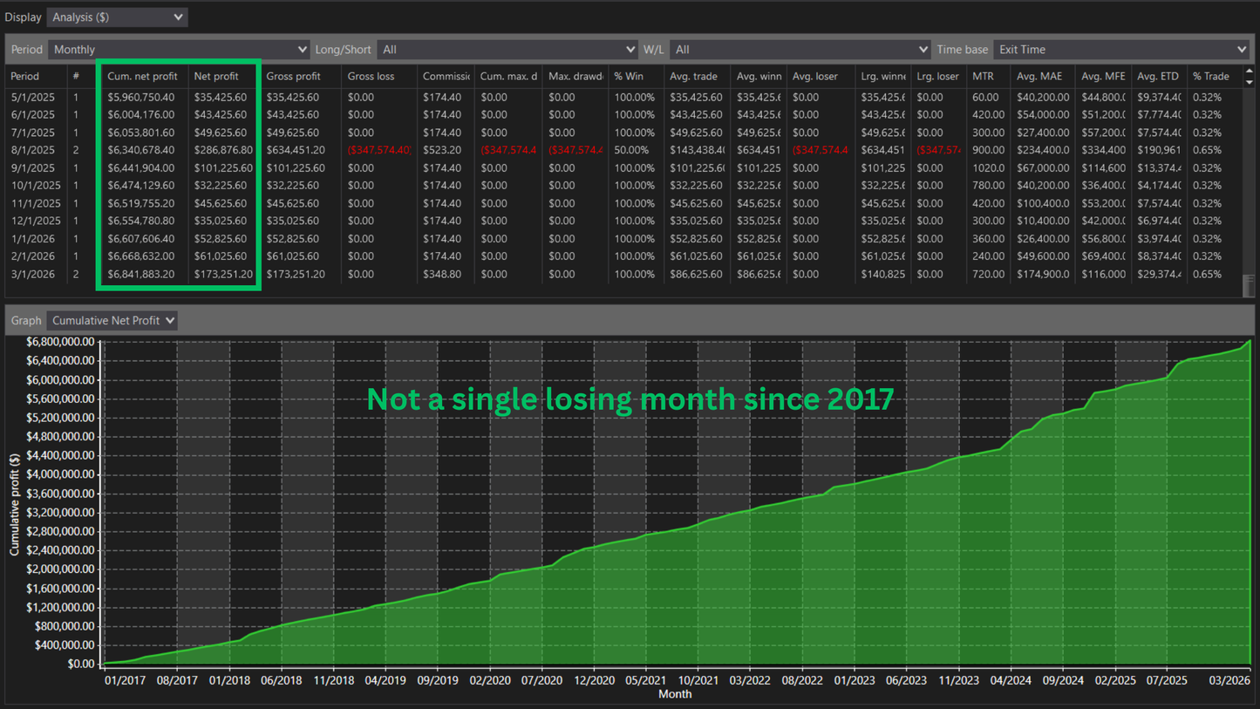Click the table's vertical scrollbar thumb
The width and height of the screenshot is (1260, 709).
click(x=1249, y=285)
